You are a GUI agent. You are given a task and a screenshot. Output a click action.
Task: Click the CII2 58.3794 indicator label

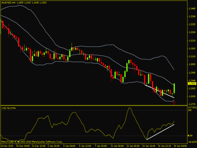click(x=9, y=108)
